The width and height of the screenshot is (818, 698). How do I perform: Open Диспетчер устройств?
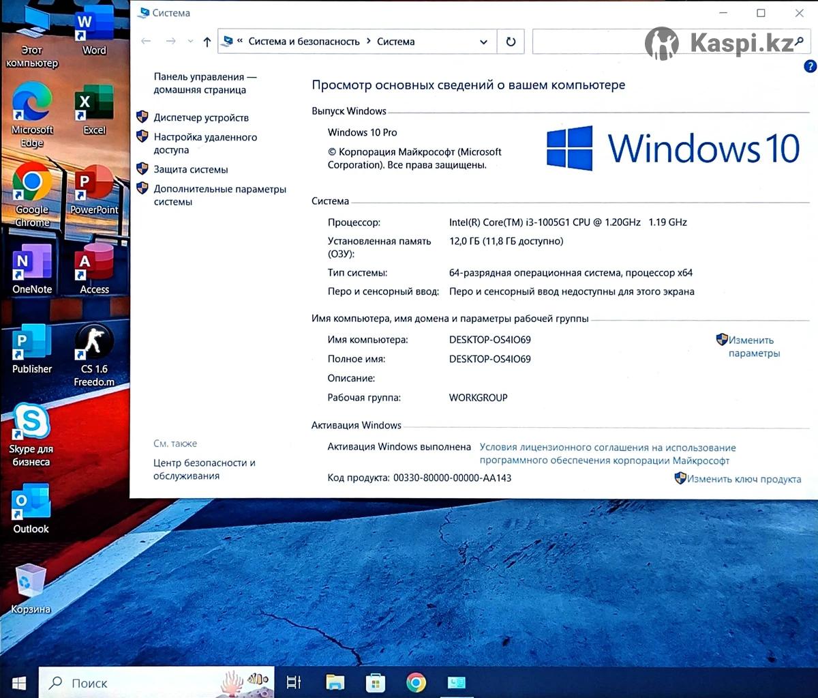[201, 117]
